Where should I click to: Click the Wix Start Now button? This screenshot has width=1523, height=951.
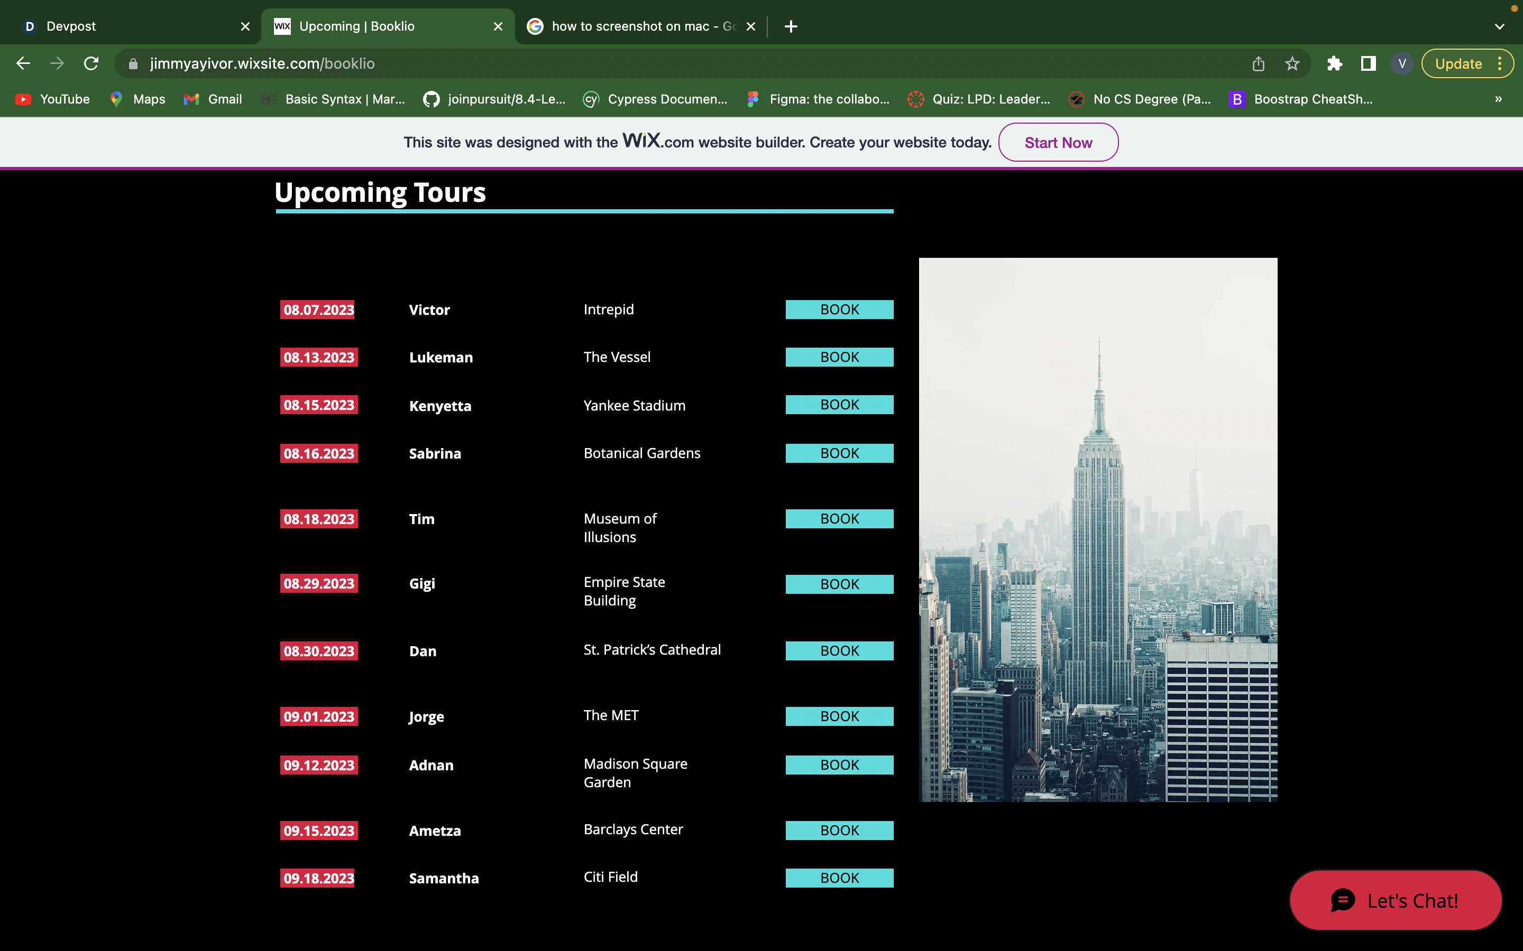click(x=1058, y=143)
